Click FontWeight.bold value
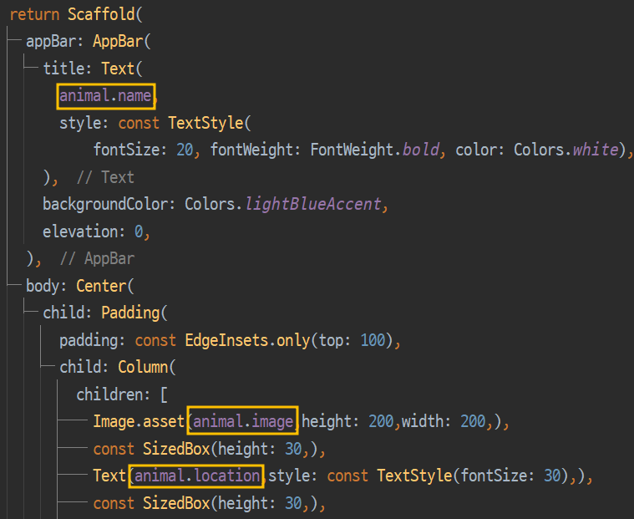This screenshot has height=519, width=634. coord(375,150)
